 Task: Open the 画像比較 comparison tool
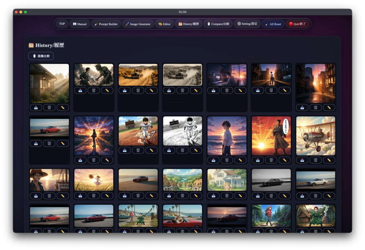[41, 56]
